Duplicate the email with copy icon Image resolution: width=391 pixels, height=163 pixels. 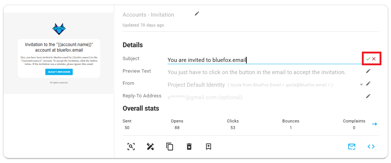point(170,146)
